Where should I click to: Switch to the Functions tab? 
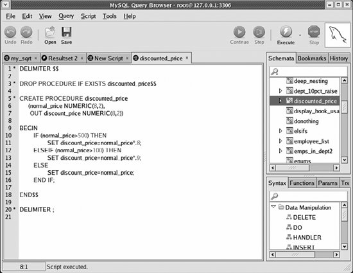pyautogui.click(x=302, y=183)
